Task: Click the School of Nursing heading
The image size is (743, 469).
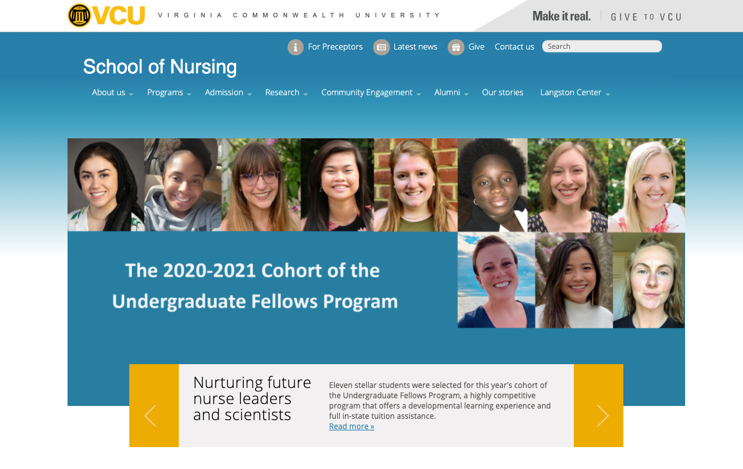Action: tap(160, 67)
